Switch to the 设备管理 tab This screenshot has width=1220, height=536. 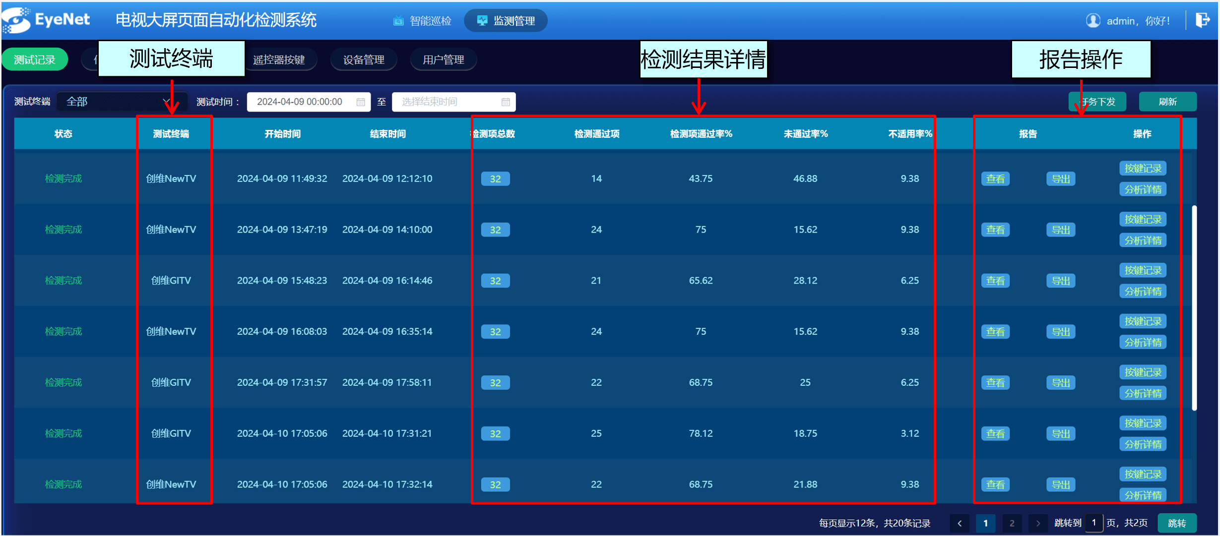364,60
